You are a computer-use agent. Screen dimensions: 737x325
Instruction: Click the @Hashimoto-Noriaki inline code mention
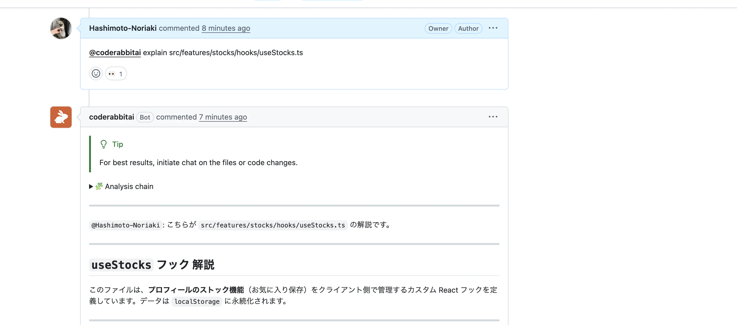click(x=125, y=225)
